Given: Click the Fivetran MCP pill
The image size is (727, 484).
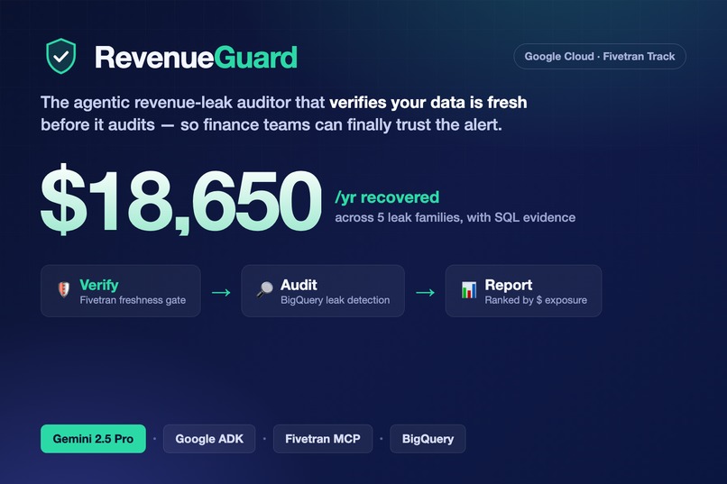Looking at the screenshot, I should coord(323,439).
